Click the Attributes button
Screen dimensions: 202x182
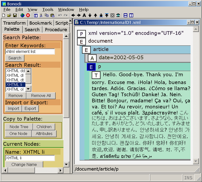[44, 134]
